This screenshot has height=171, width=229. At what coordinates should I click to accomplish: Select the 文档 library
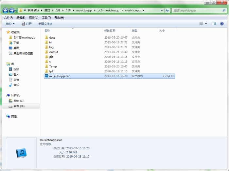point(16,80)
